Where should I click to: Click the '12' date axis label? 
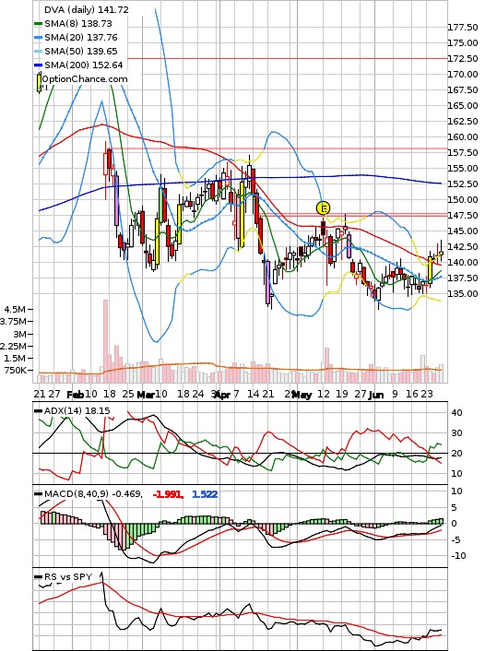tap(324, 394)
